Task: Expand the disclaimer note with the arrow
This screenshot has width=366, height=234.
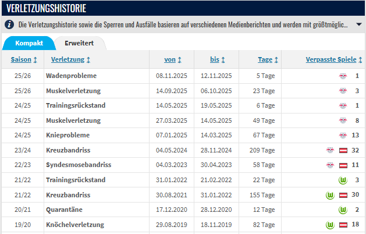Action: [x=358, y=25]
